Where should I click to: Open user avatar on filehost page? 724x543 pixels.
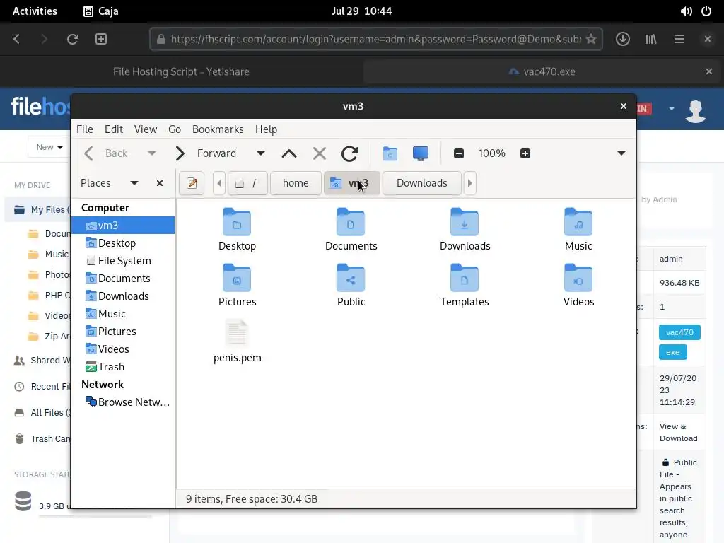tap(696, 111)
